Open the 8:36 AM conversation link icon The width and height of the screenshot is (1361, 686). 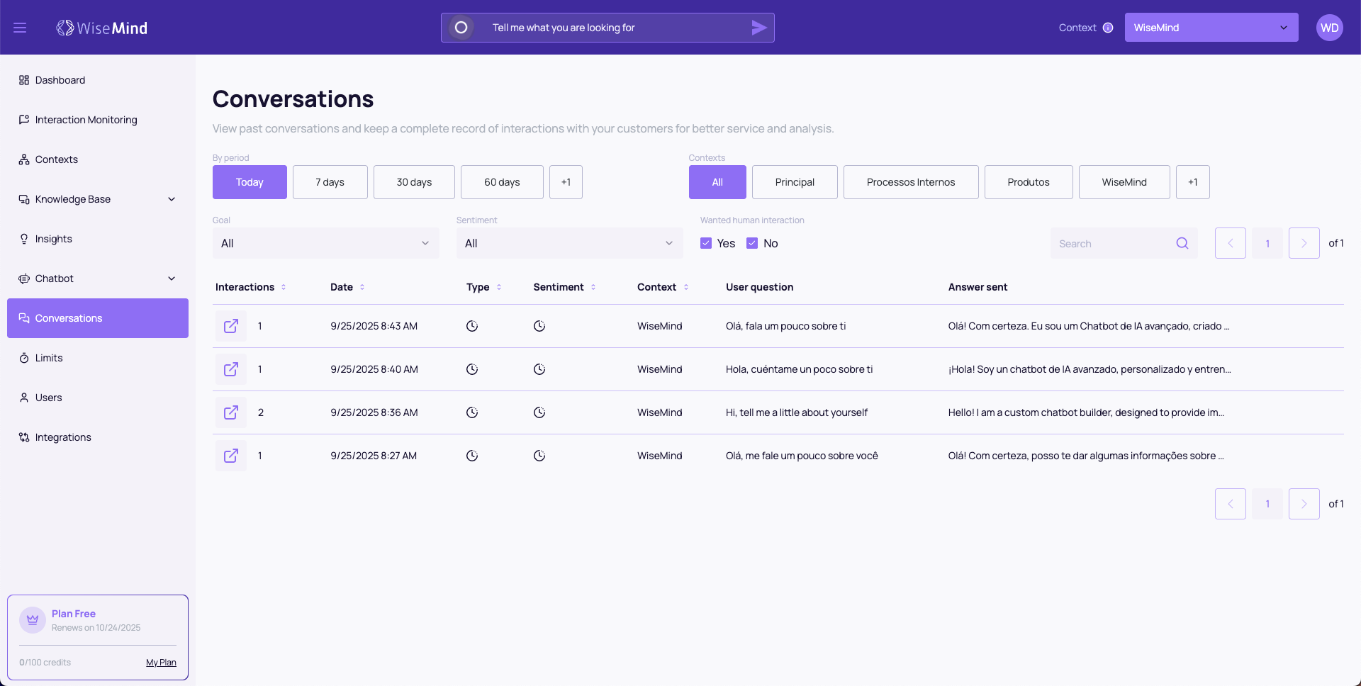point(231,412)
